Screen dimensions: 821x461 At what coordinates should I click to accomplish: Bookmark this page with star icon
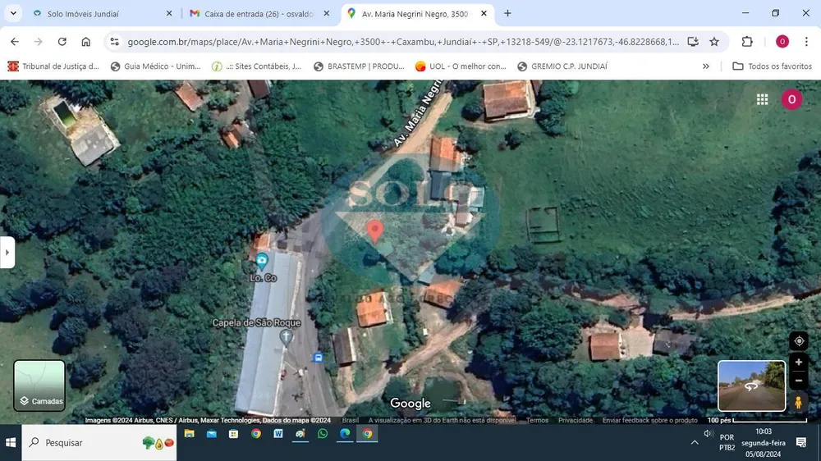tap(714, 42)
